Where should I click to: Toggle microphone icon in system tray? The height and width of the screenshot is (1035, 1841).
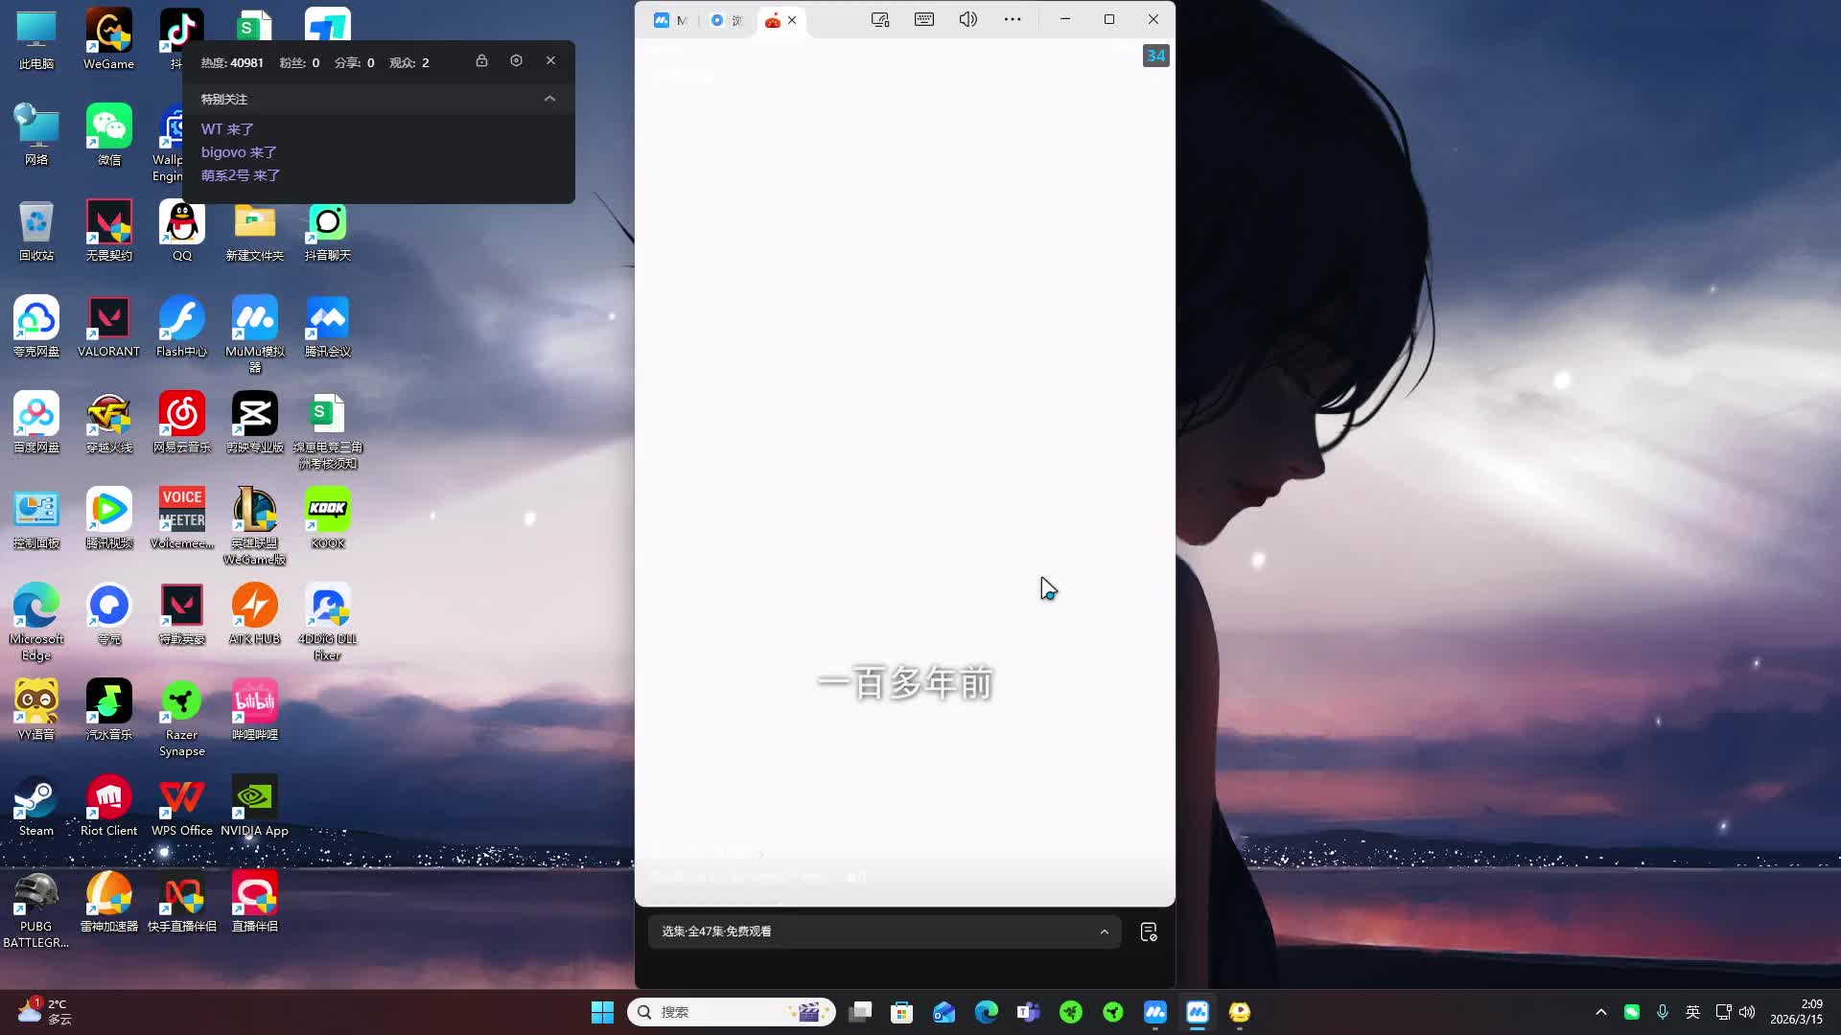(1662, 1012)
